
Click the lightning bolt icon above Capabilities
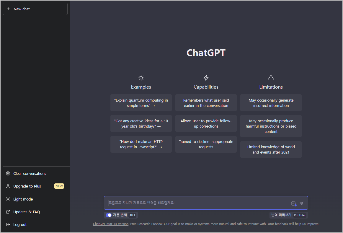206,78
